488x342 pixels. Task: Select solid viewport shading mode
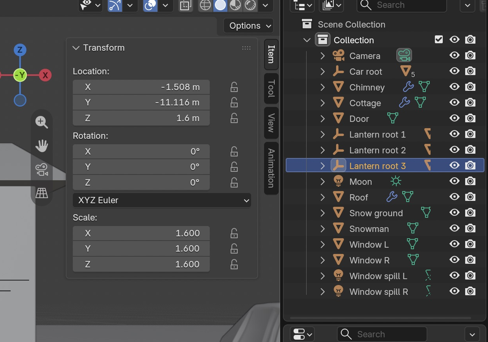[x=220, y=5]
